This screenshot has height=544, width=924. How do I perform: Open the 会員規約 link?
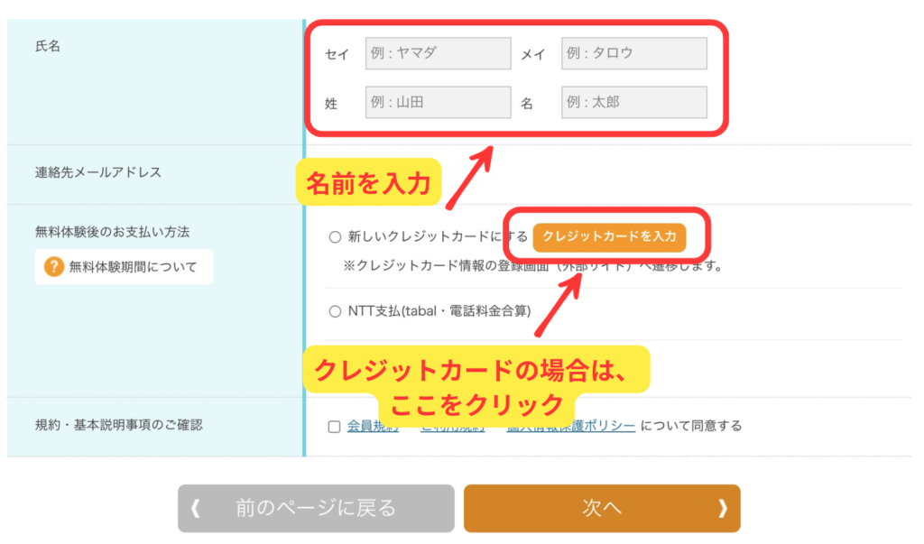click(x=372, y=426)
